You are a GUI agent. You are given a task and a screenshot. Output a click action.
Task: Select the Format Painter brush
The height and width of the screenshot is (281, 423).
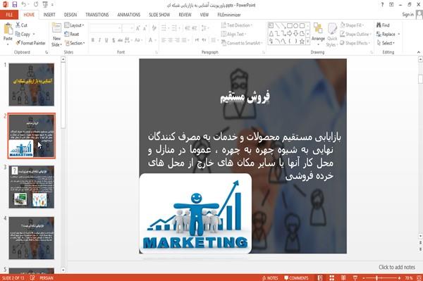click(18, 43)
